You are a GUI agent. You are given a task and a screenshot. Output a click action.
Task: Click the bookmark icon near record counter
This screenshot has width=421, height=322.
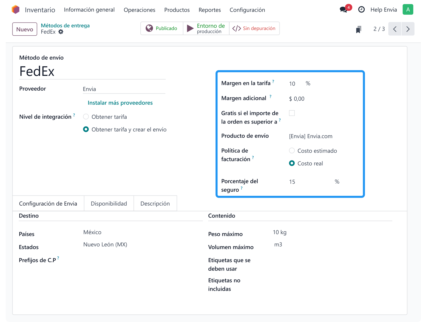(x=359, y=29)
